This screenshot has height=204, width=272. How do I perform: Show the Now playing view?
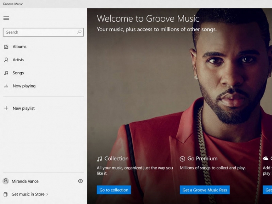24,86
